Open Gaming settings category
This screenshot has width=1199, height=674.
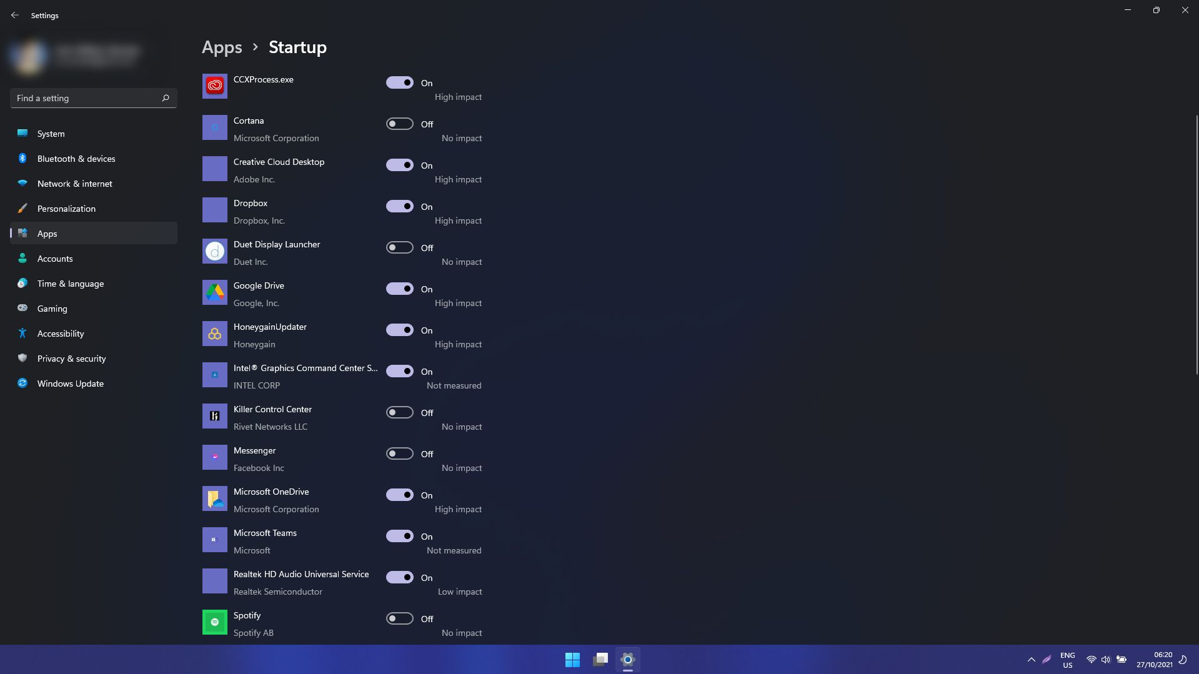pos(94,309)
